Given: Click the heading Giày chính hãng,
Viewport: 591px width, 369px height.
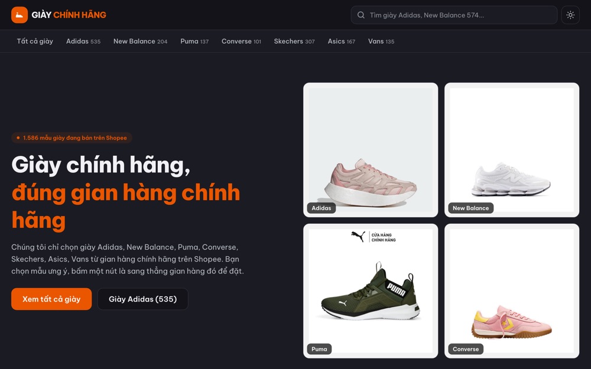Looking at the screenshot, I should pos(100,165).
